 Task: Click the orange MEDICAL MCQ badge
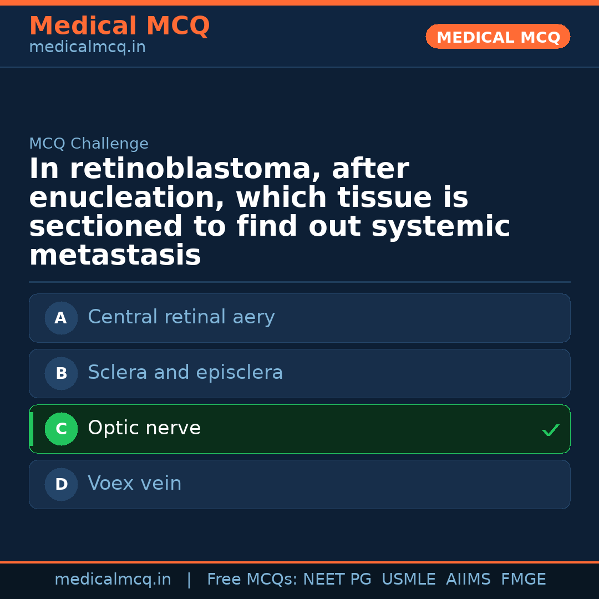[498, 37]
